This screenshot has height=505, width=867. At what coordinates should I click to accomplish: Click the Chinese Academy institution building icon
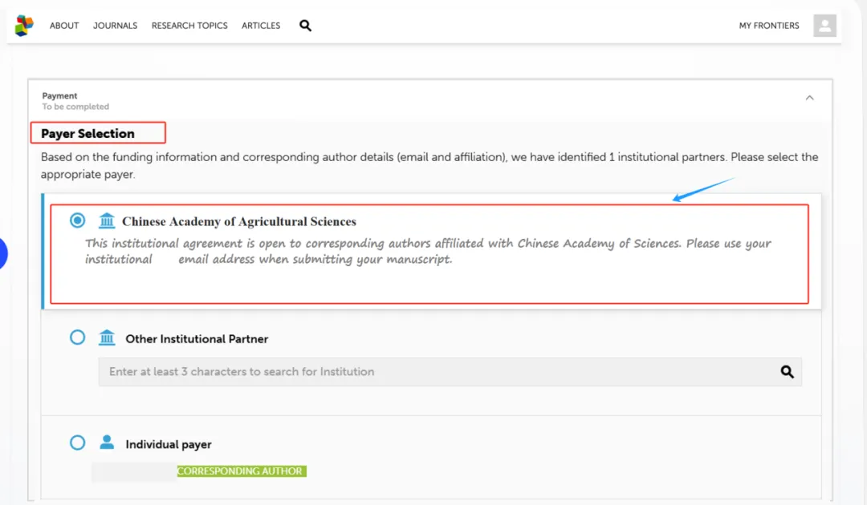coord(107,220)
